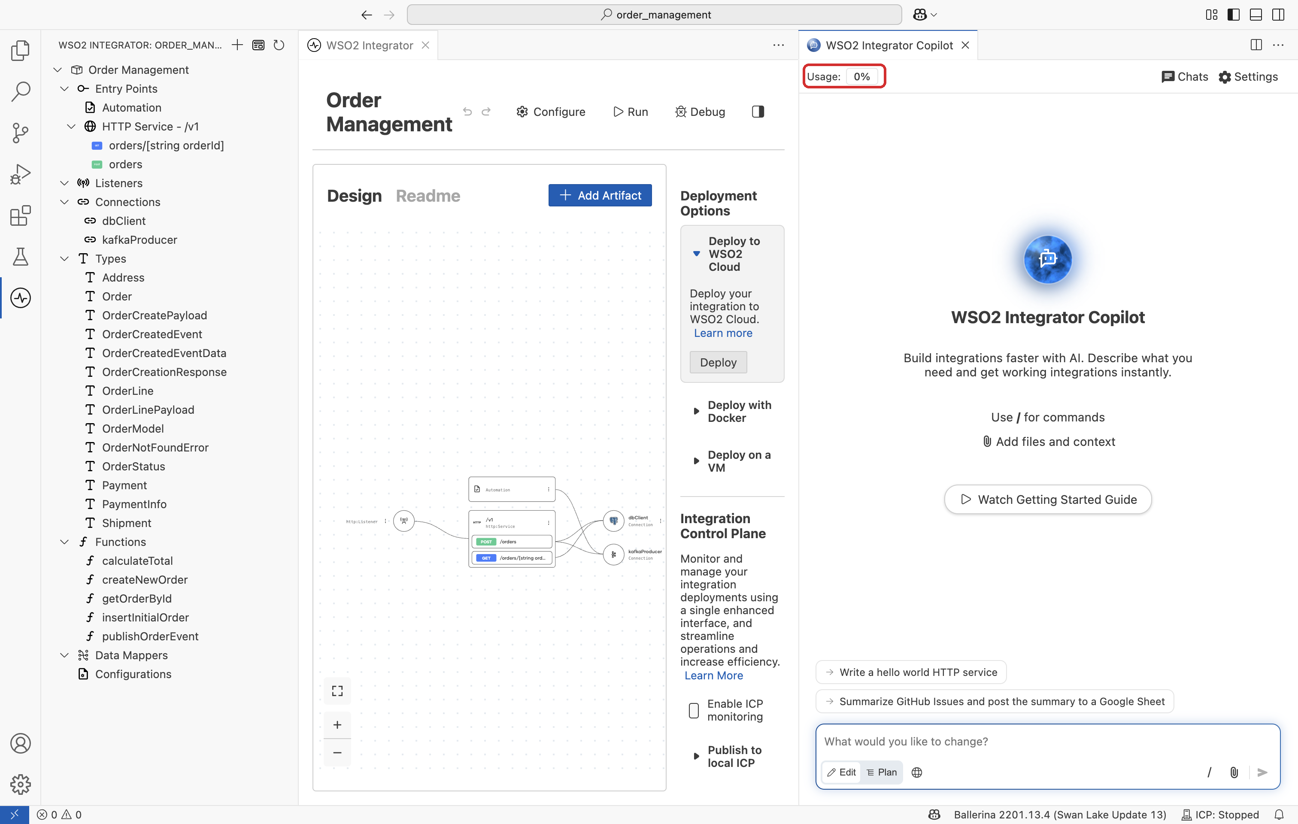Select the WSO2 Integrator editor tab
1298x824 pixels.
pos(369,45)
